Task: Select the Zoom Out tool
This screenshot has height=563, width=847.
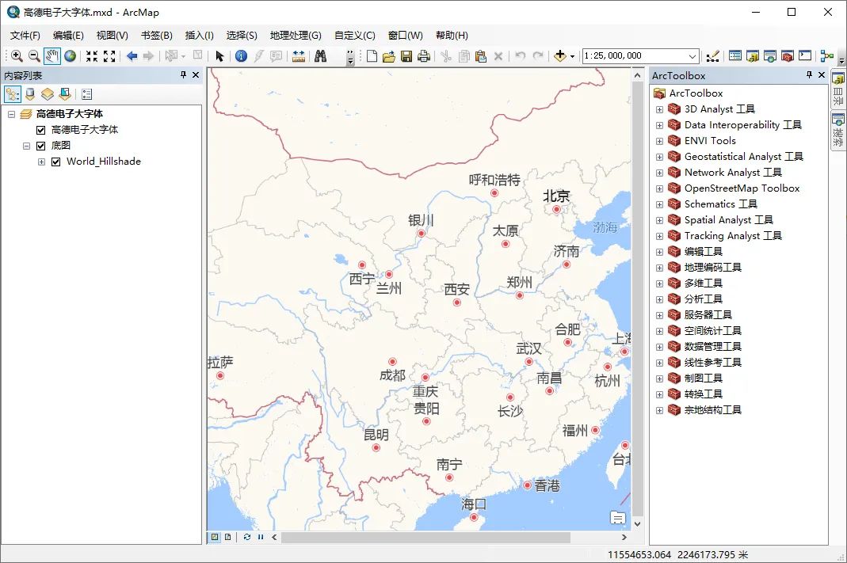Action: coord(34,55)
